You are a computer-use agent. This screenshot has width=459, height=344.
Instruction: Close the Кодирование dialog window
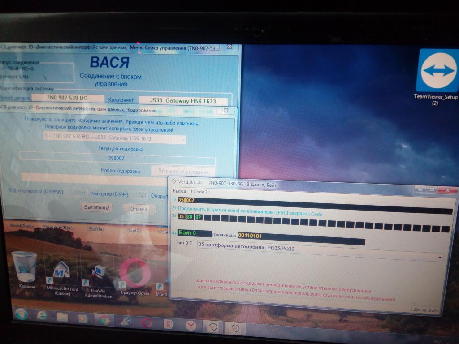[x=226, y=111]
